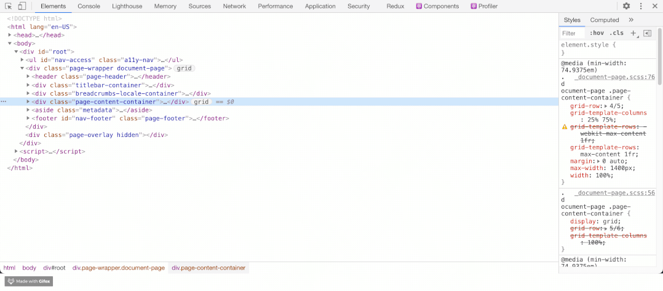Expand the nav-footer footer node

[28, 118]
